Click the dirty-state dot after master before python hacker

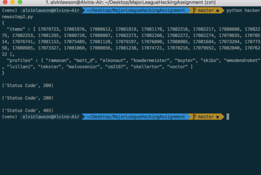click(x=217, y=11)
